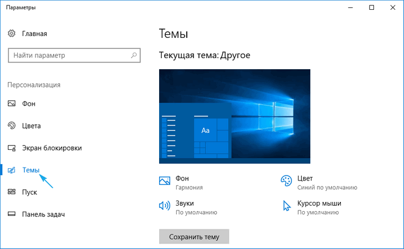Click the Курсор мыши pointer icon
The width and height of the screenshot is (404, 249).
tap(286, 206)
